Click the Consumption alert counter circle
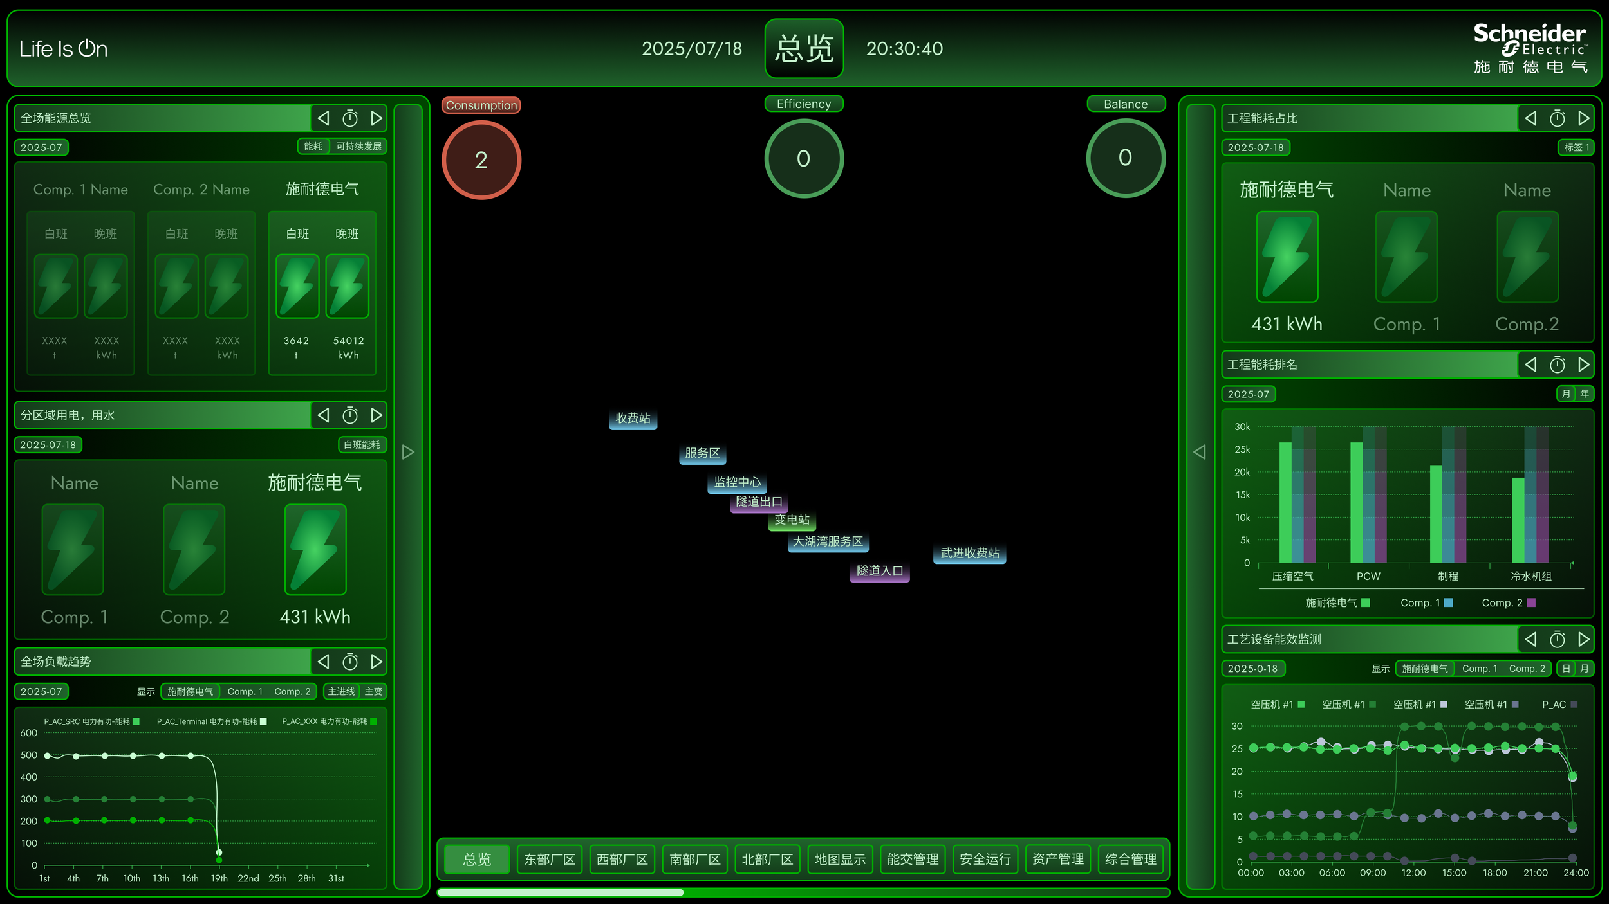This screenshot has height=904, width=1609. (481, 160)
